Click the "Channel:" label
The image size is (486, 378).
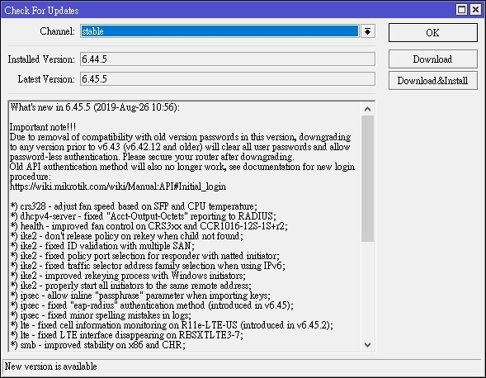pyautogui.click(x=57, y=31)
